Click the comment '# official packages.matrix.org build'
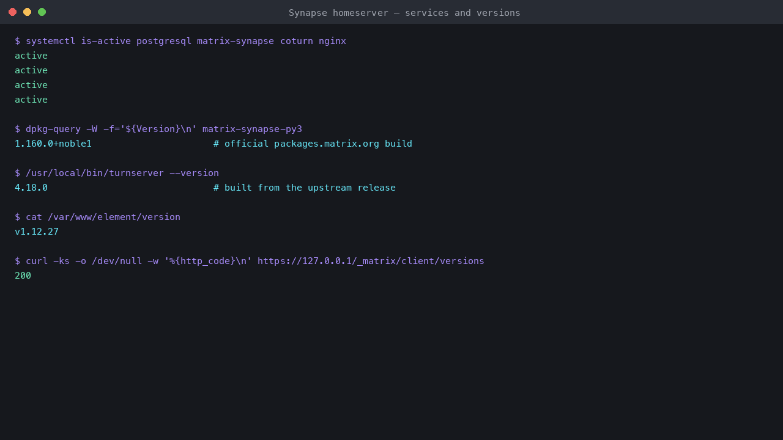Screen dimensions: 783x440 (x=313, y=144)
